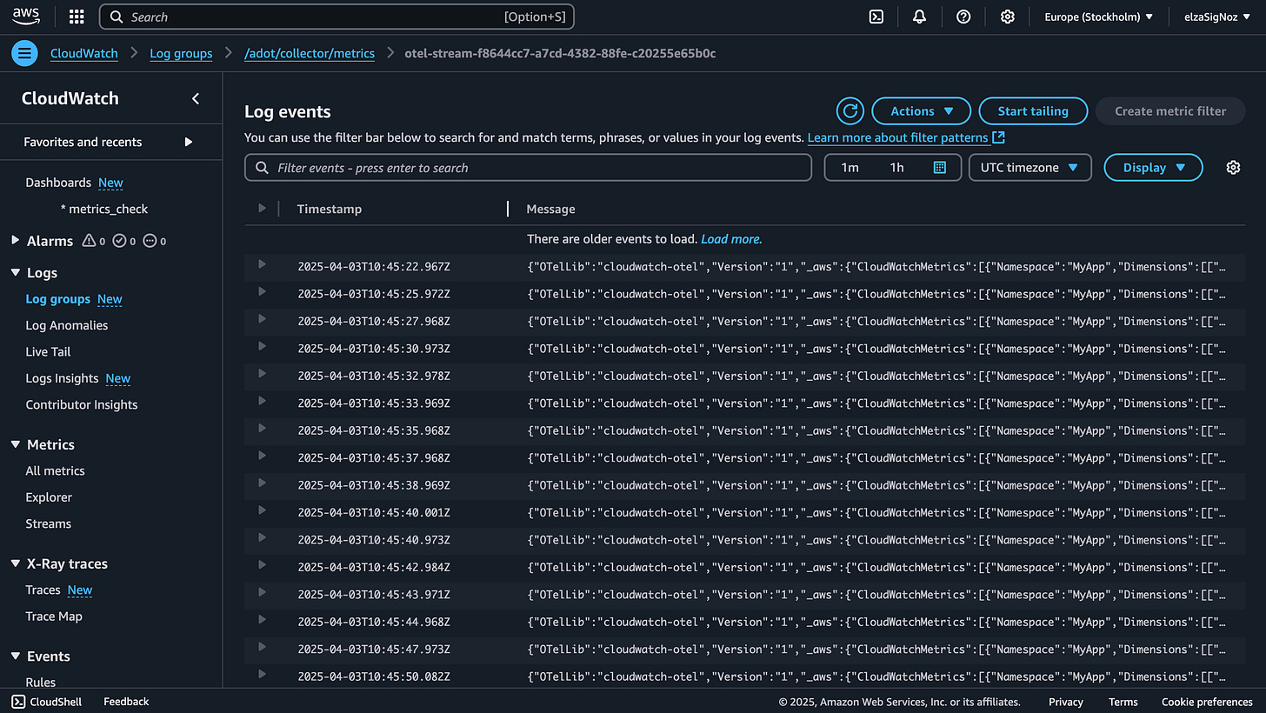Click the alarms insufficient data counter
The height and width of the screenshot is (713, 1266).
coord(154,241)
